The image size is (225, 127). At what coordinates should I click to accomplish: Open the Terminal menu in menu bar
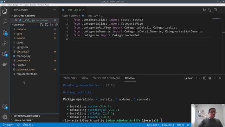[41, 5]
